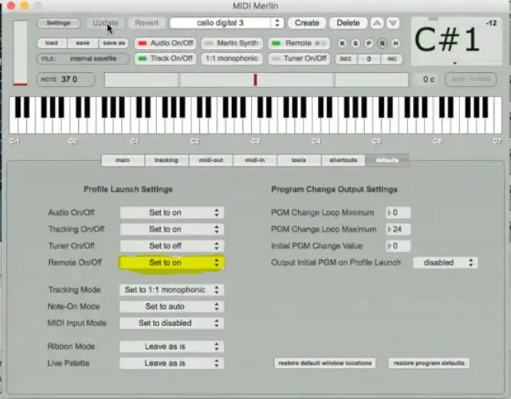Click restore default window locations
Screen dimensions: 511x399
click(x=325, y=363)
